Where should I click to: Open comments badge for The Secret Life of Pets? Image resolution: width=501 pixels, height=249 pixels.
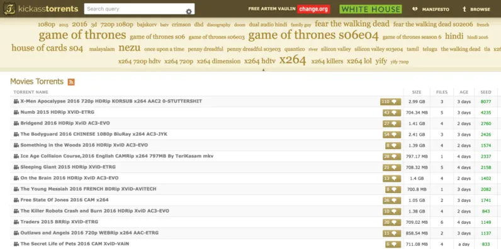(x=393, y=244)
